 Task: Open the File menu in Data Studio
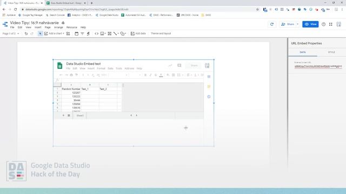(x=12, y=27)
